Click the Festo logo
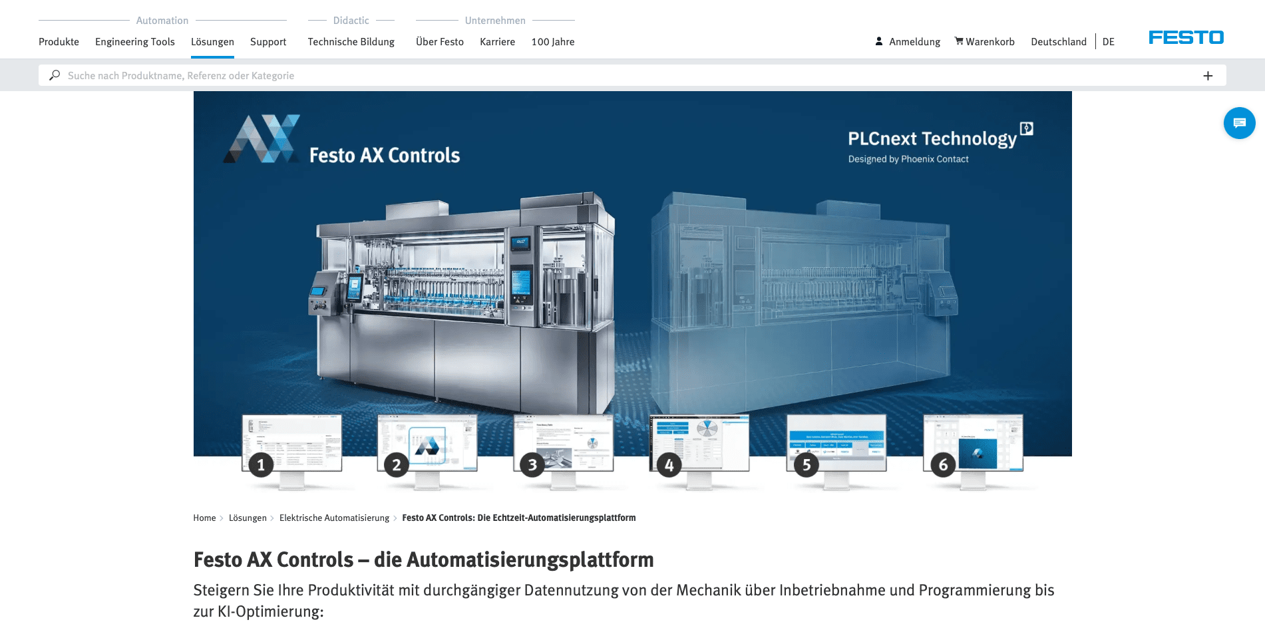The height and width of the screenshot is (638, 1265). 1186,37
